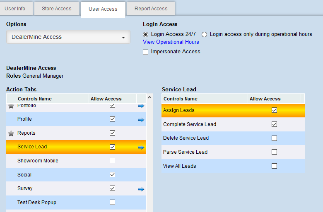Click blue arrow in Survey row
The width and height of the screenshot is (323, 212).
(141, 189)
